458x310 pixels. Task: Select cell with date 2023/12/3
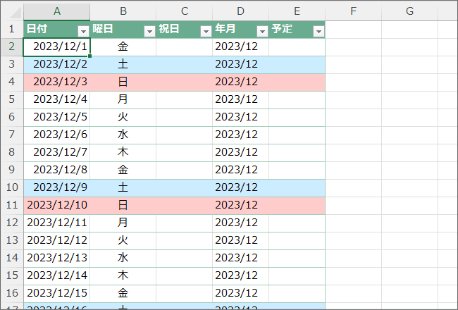[56, 82]
